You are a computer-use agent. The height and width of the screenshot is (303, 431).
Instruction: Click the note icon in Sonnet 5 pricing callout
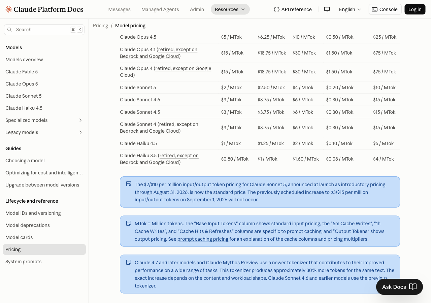pyautogui.click(x=129, y=184)
